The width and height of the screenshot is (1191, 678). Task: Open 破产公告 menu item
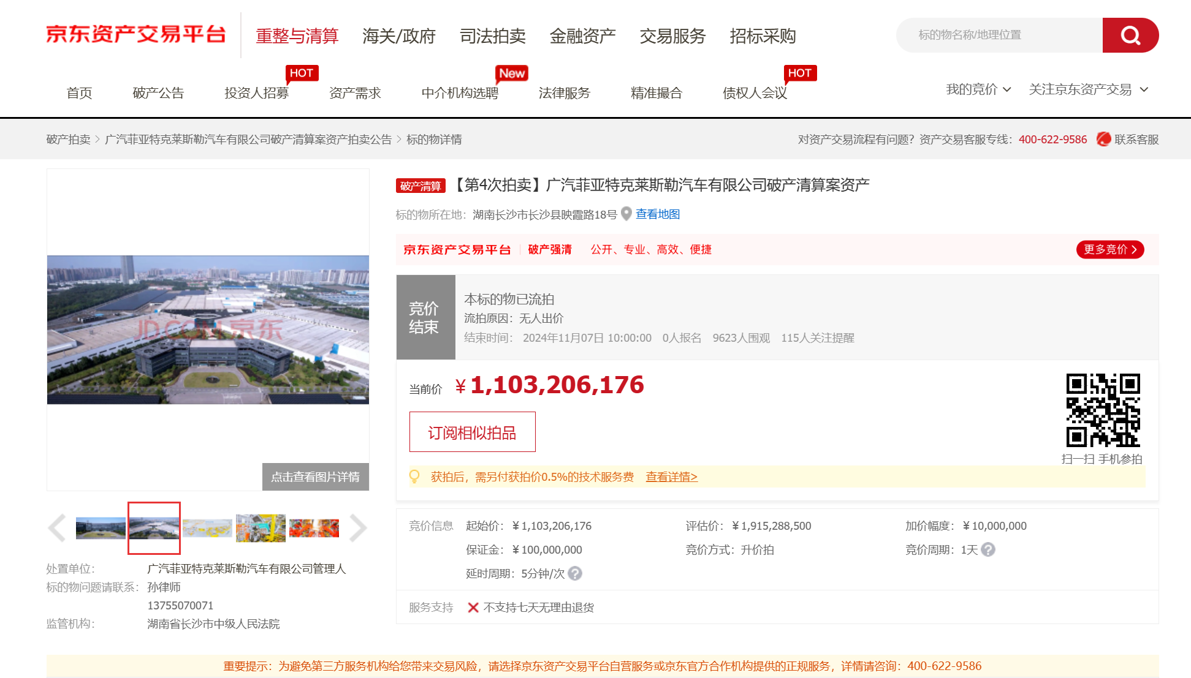159,93
